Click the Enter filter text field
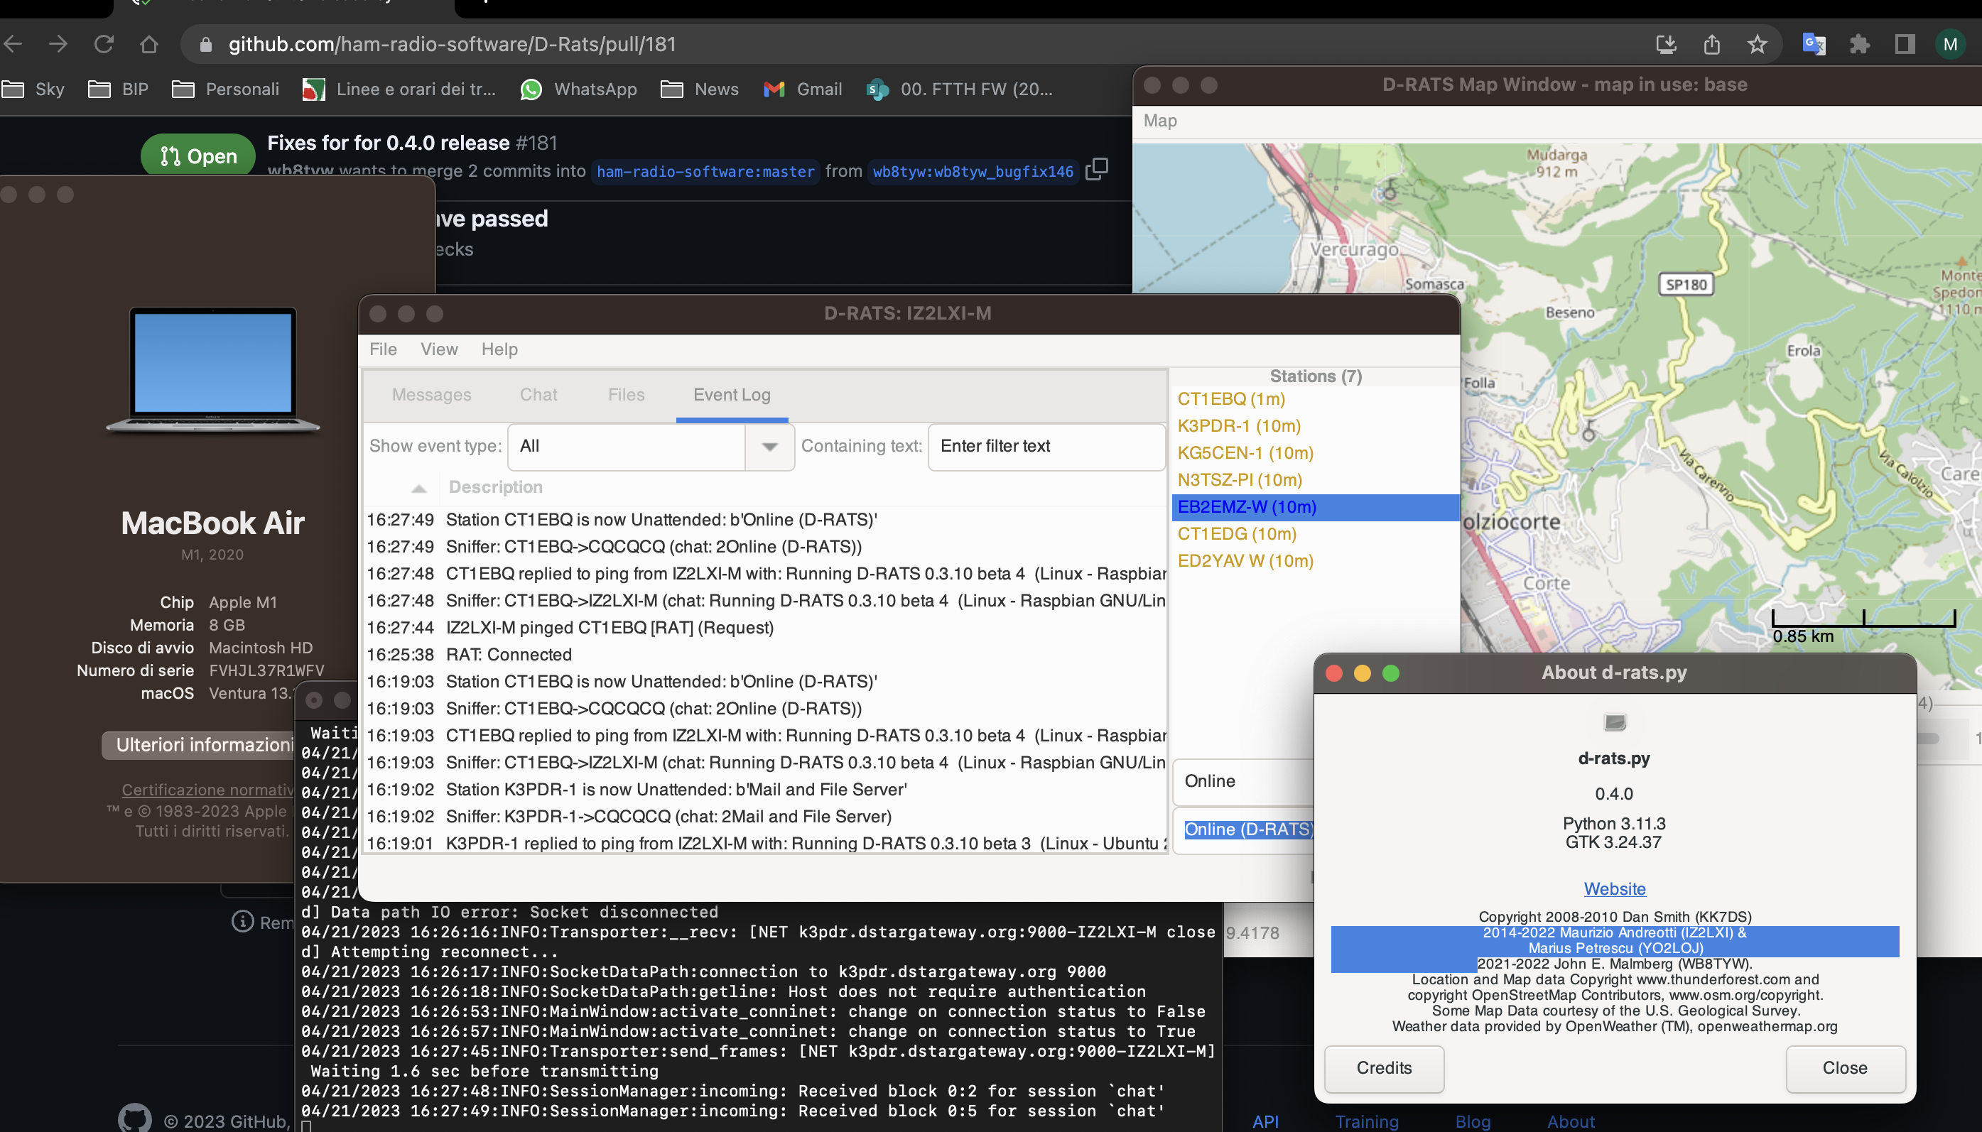Screen dimensions: 1982x1132 coord(1046,446)
